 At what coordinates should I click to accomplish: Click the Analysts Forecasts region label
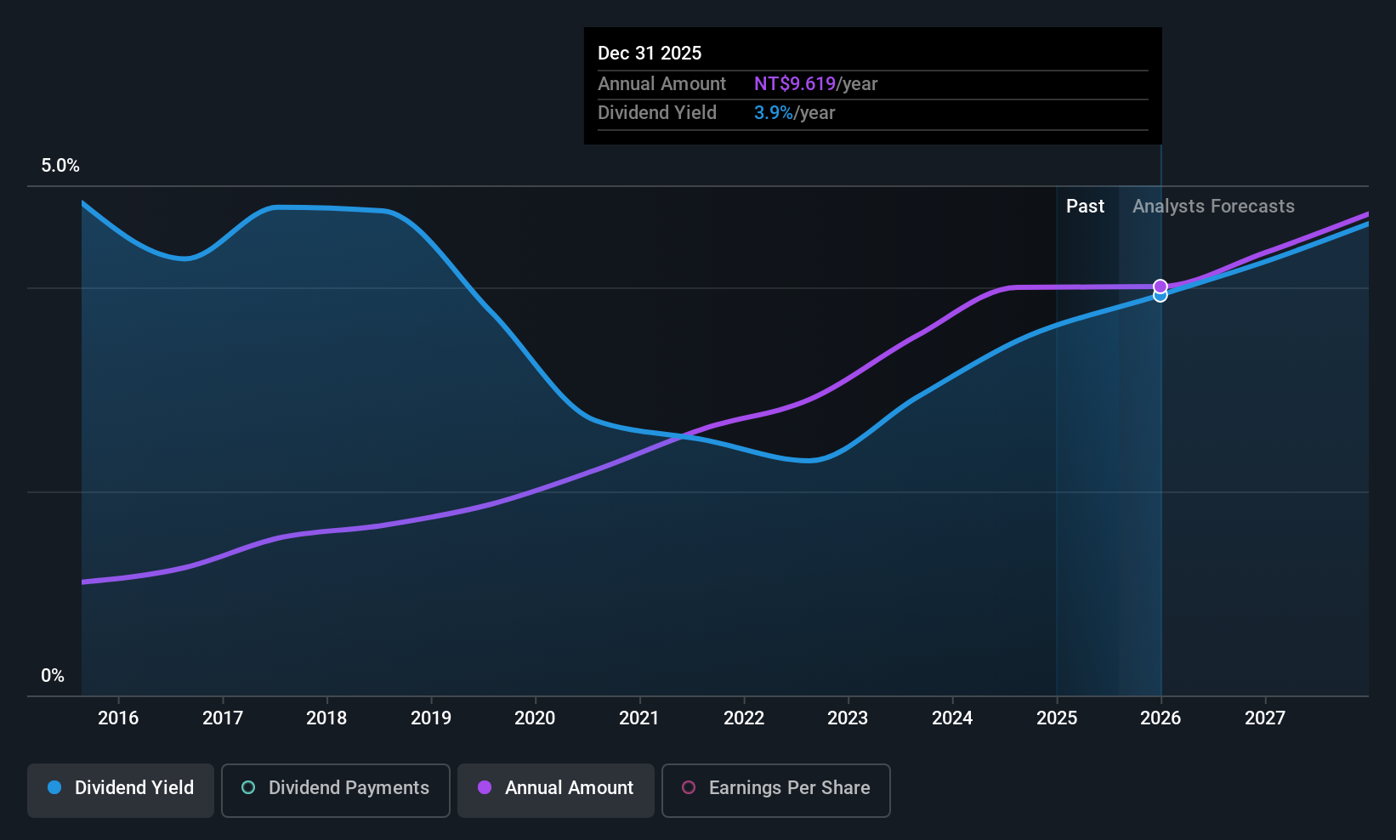tap(1213, 207)
